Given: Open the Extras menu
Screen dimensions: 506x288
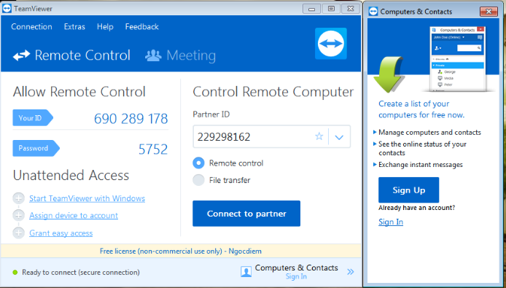Looking at the screenshot, I should coord(74,26).
